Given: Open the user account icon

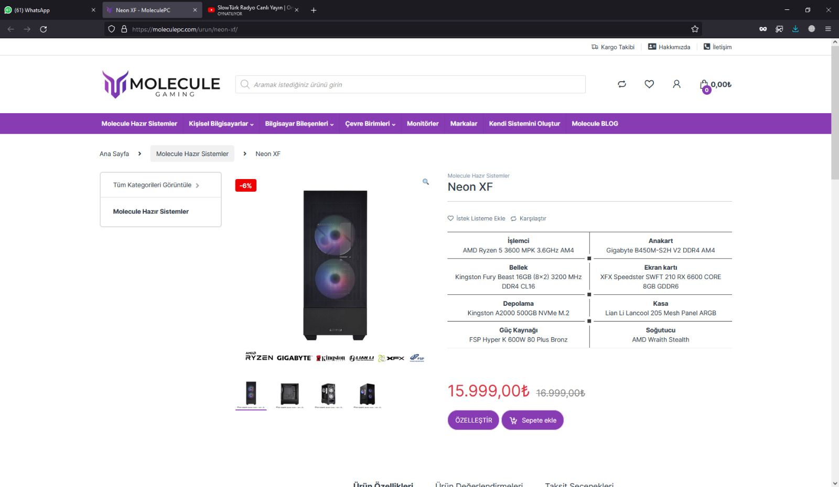Looking at the screenshot, I should [676, 84].
